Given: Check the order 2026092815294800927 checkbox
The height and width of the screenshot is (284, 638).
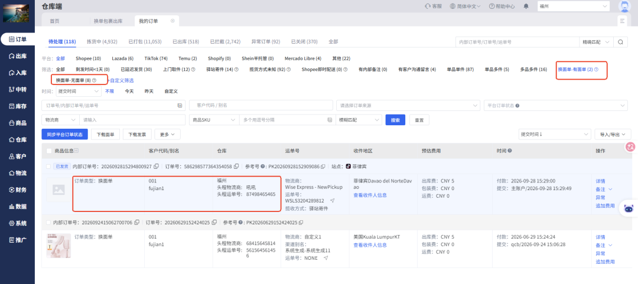Looking at the screenshot, I should [48, 167].
